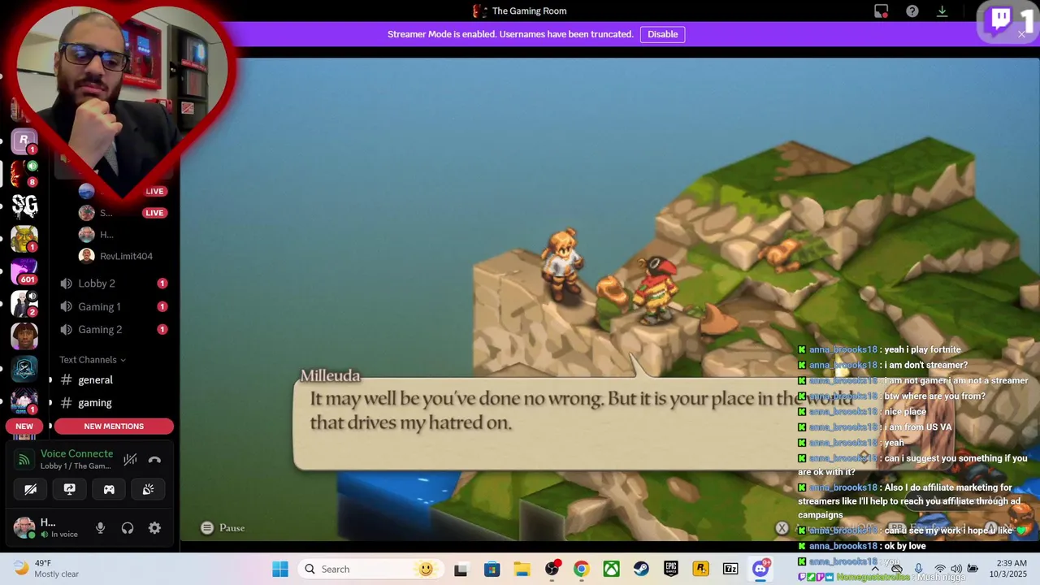This screenshot has width=1040, height=585.
Task: Click the Voice Connected status text
Action: [76, 453]
